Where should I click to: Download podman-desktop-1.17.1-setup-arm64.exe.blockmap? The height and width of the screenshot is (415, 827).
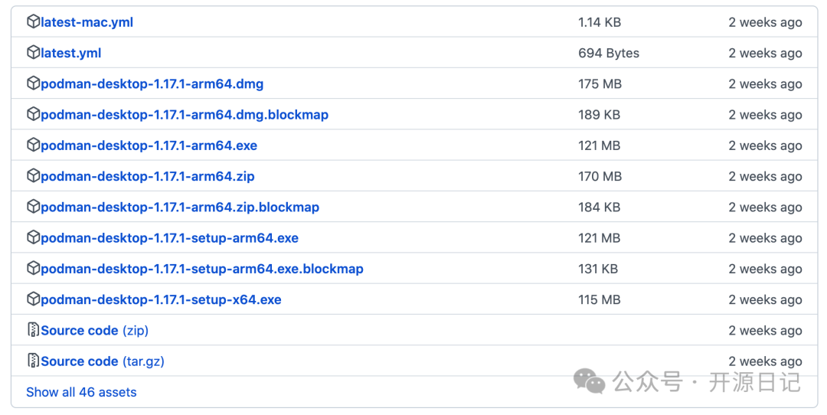(201, 269)
